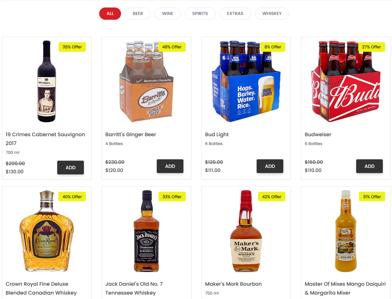The width and height of the screenshot is (392, 299).
Task: Select the WHISKEY filter pill
Action: click(x=272, y=14)
